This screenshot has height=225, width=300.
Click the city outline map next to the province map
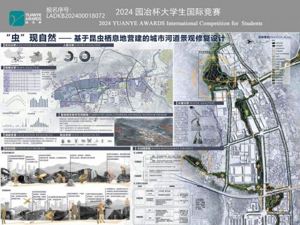pos(51,57)
